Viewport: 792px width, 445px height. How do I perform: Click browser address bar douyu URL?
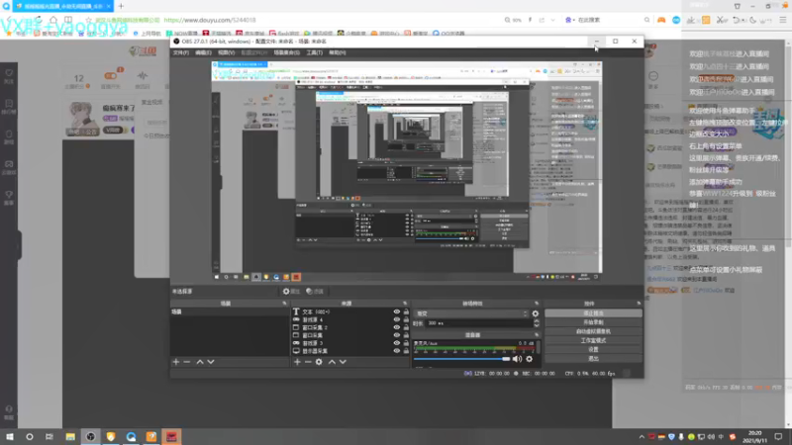(x=210, y=20)
